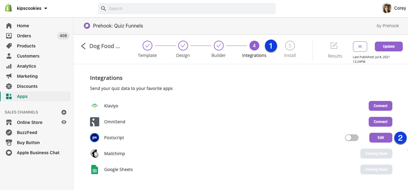Viewport: 408px width, 190px height.
Task: Edit the Postscript integration
Action: tap(381, 138)
